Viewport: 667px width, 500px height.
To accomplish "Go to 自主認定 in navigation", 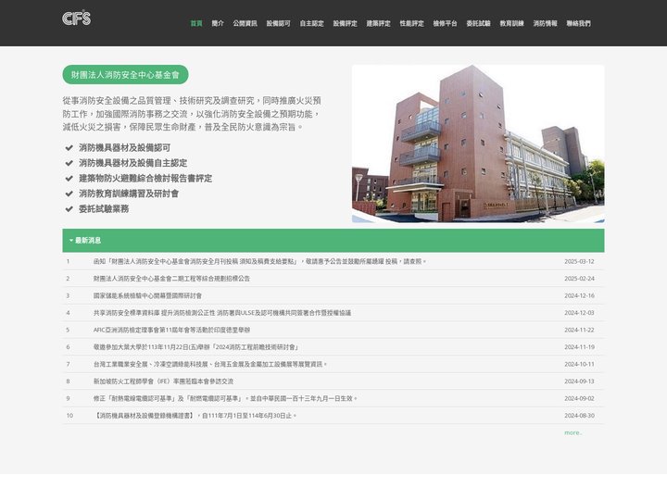I will point(312,23).
